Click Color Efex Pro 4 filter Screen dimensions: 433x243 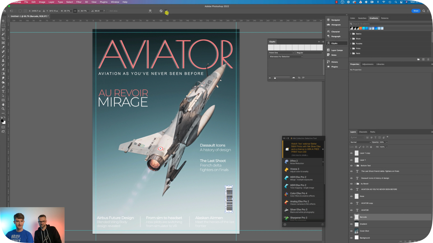298,193
